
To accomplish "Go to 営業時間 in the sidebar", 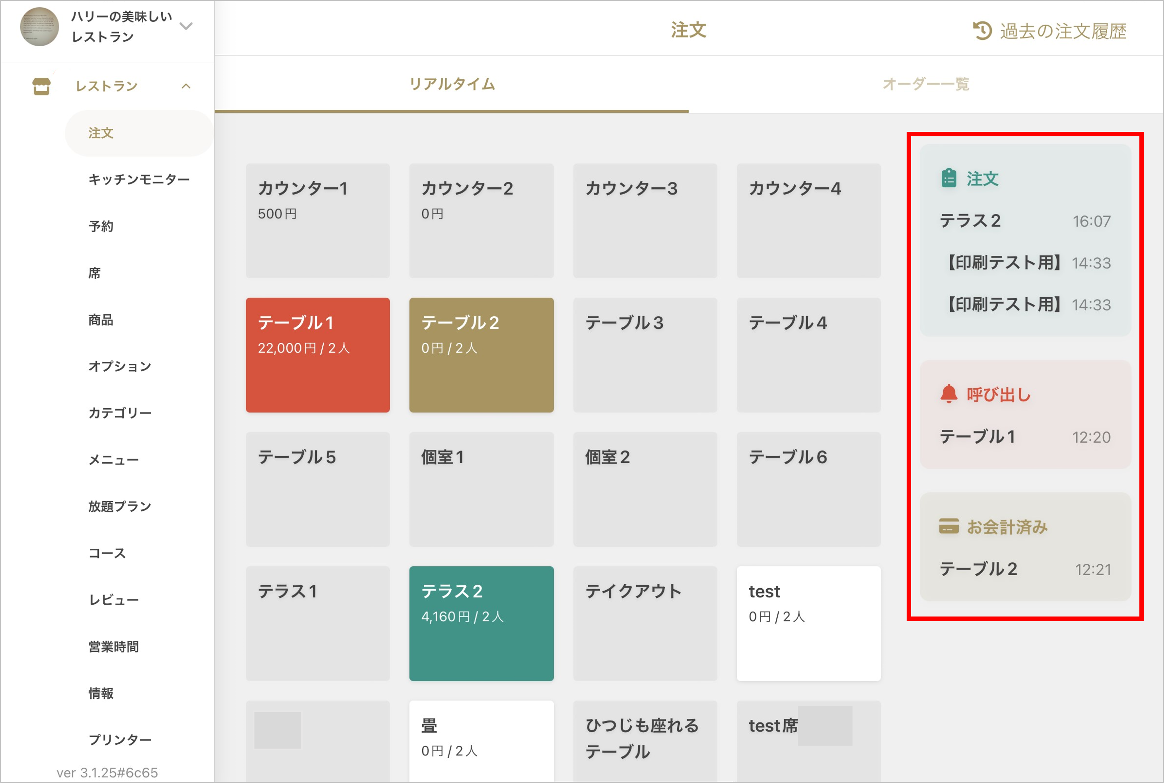I will pos(113,647).
